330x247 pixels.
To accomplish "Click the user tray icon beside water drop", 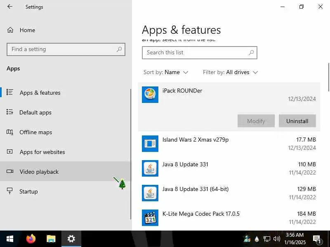I will [247, 239].
